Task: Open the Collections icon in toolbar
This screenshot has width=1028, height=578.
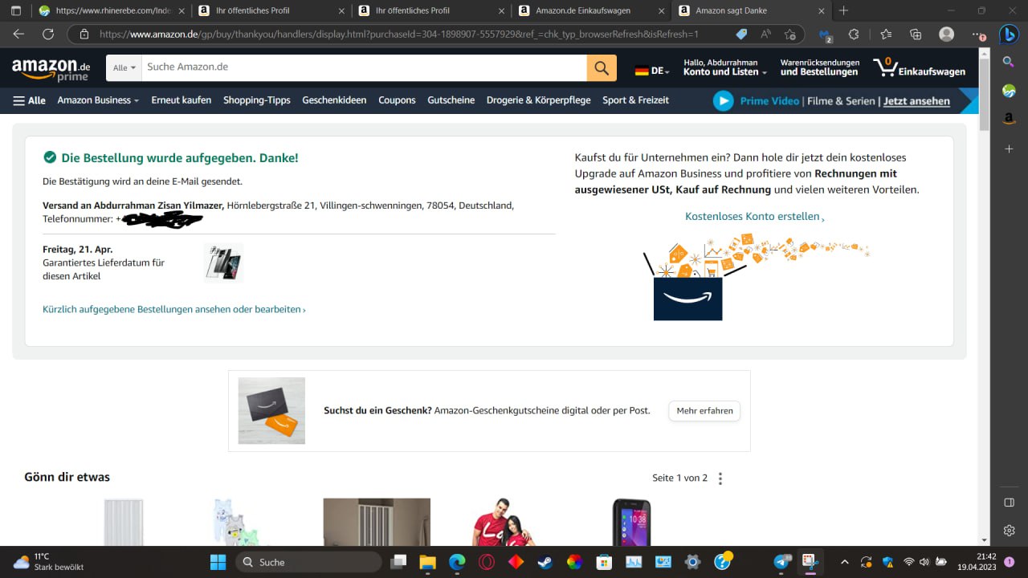Action: pos(916,35)
